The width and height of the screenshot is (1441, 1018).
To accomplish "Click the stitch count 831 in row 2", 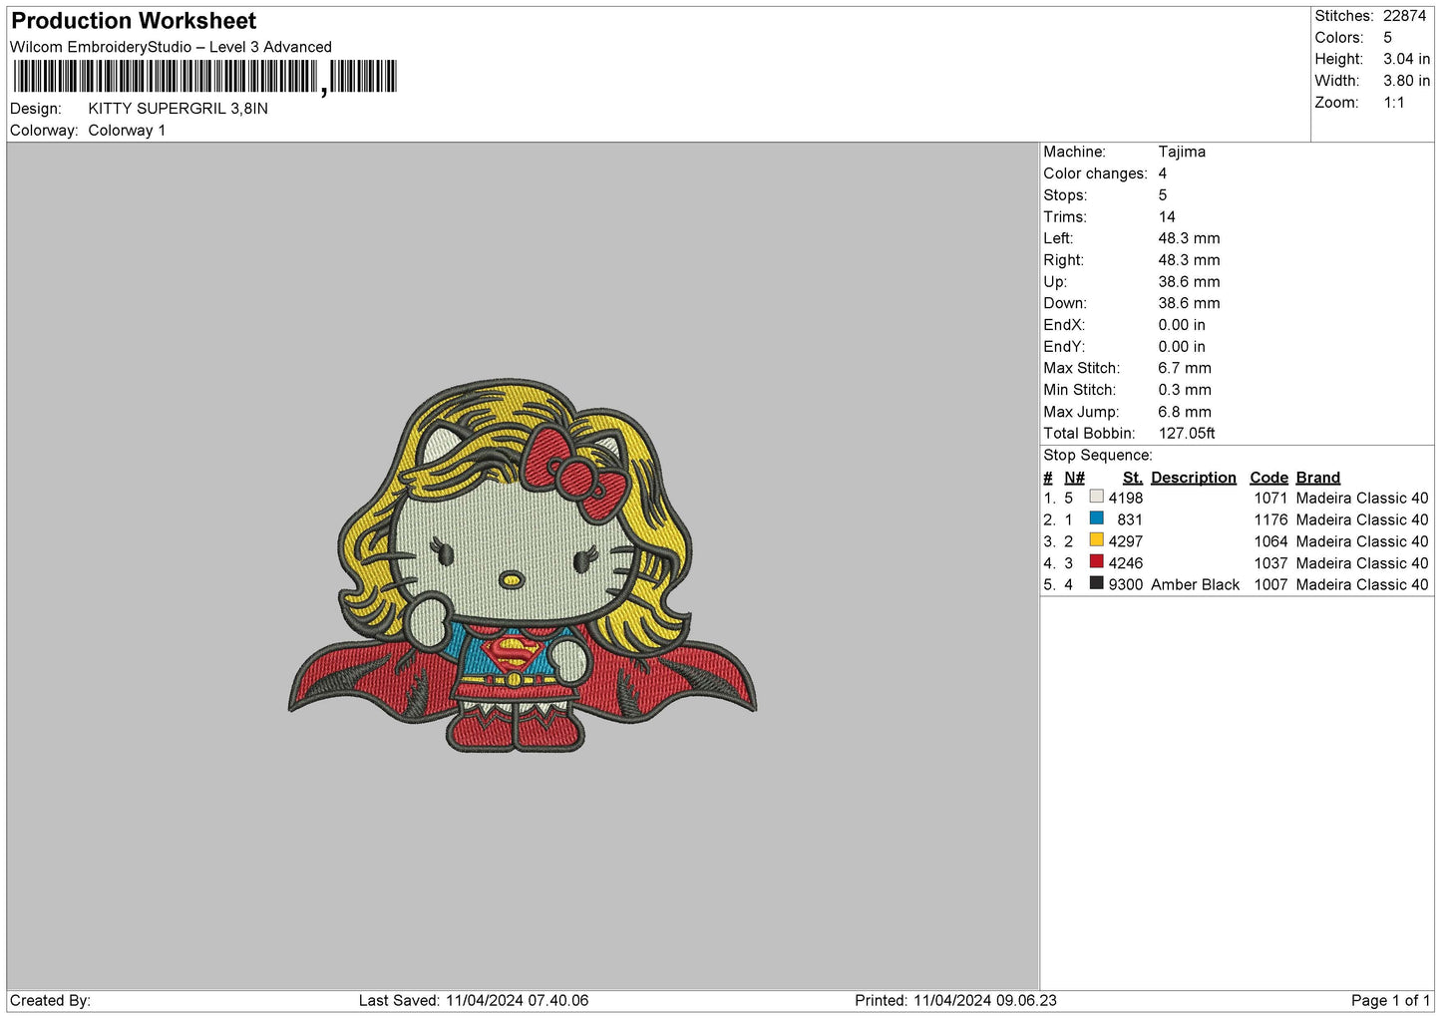I will point(1130,520).
